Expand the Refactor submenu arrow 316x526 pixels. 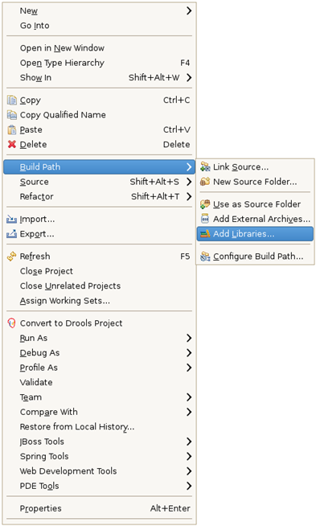tap(189, 196)
